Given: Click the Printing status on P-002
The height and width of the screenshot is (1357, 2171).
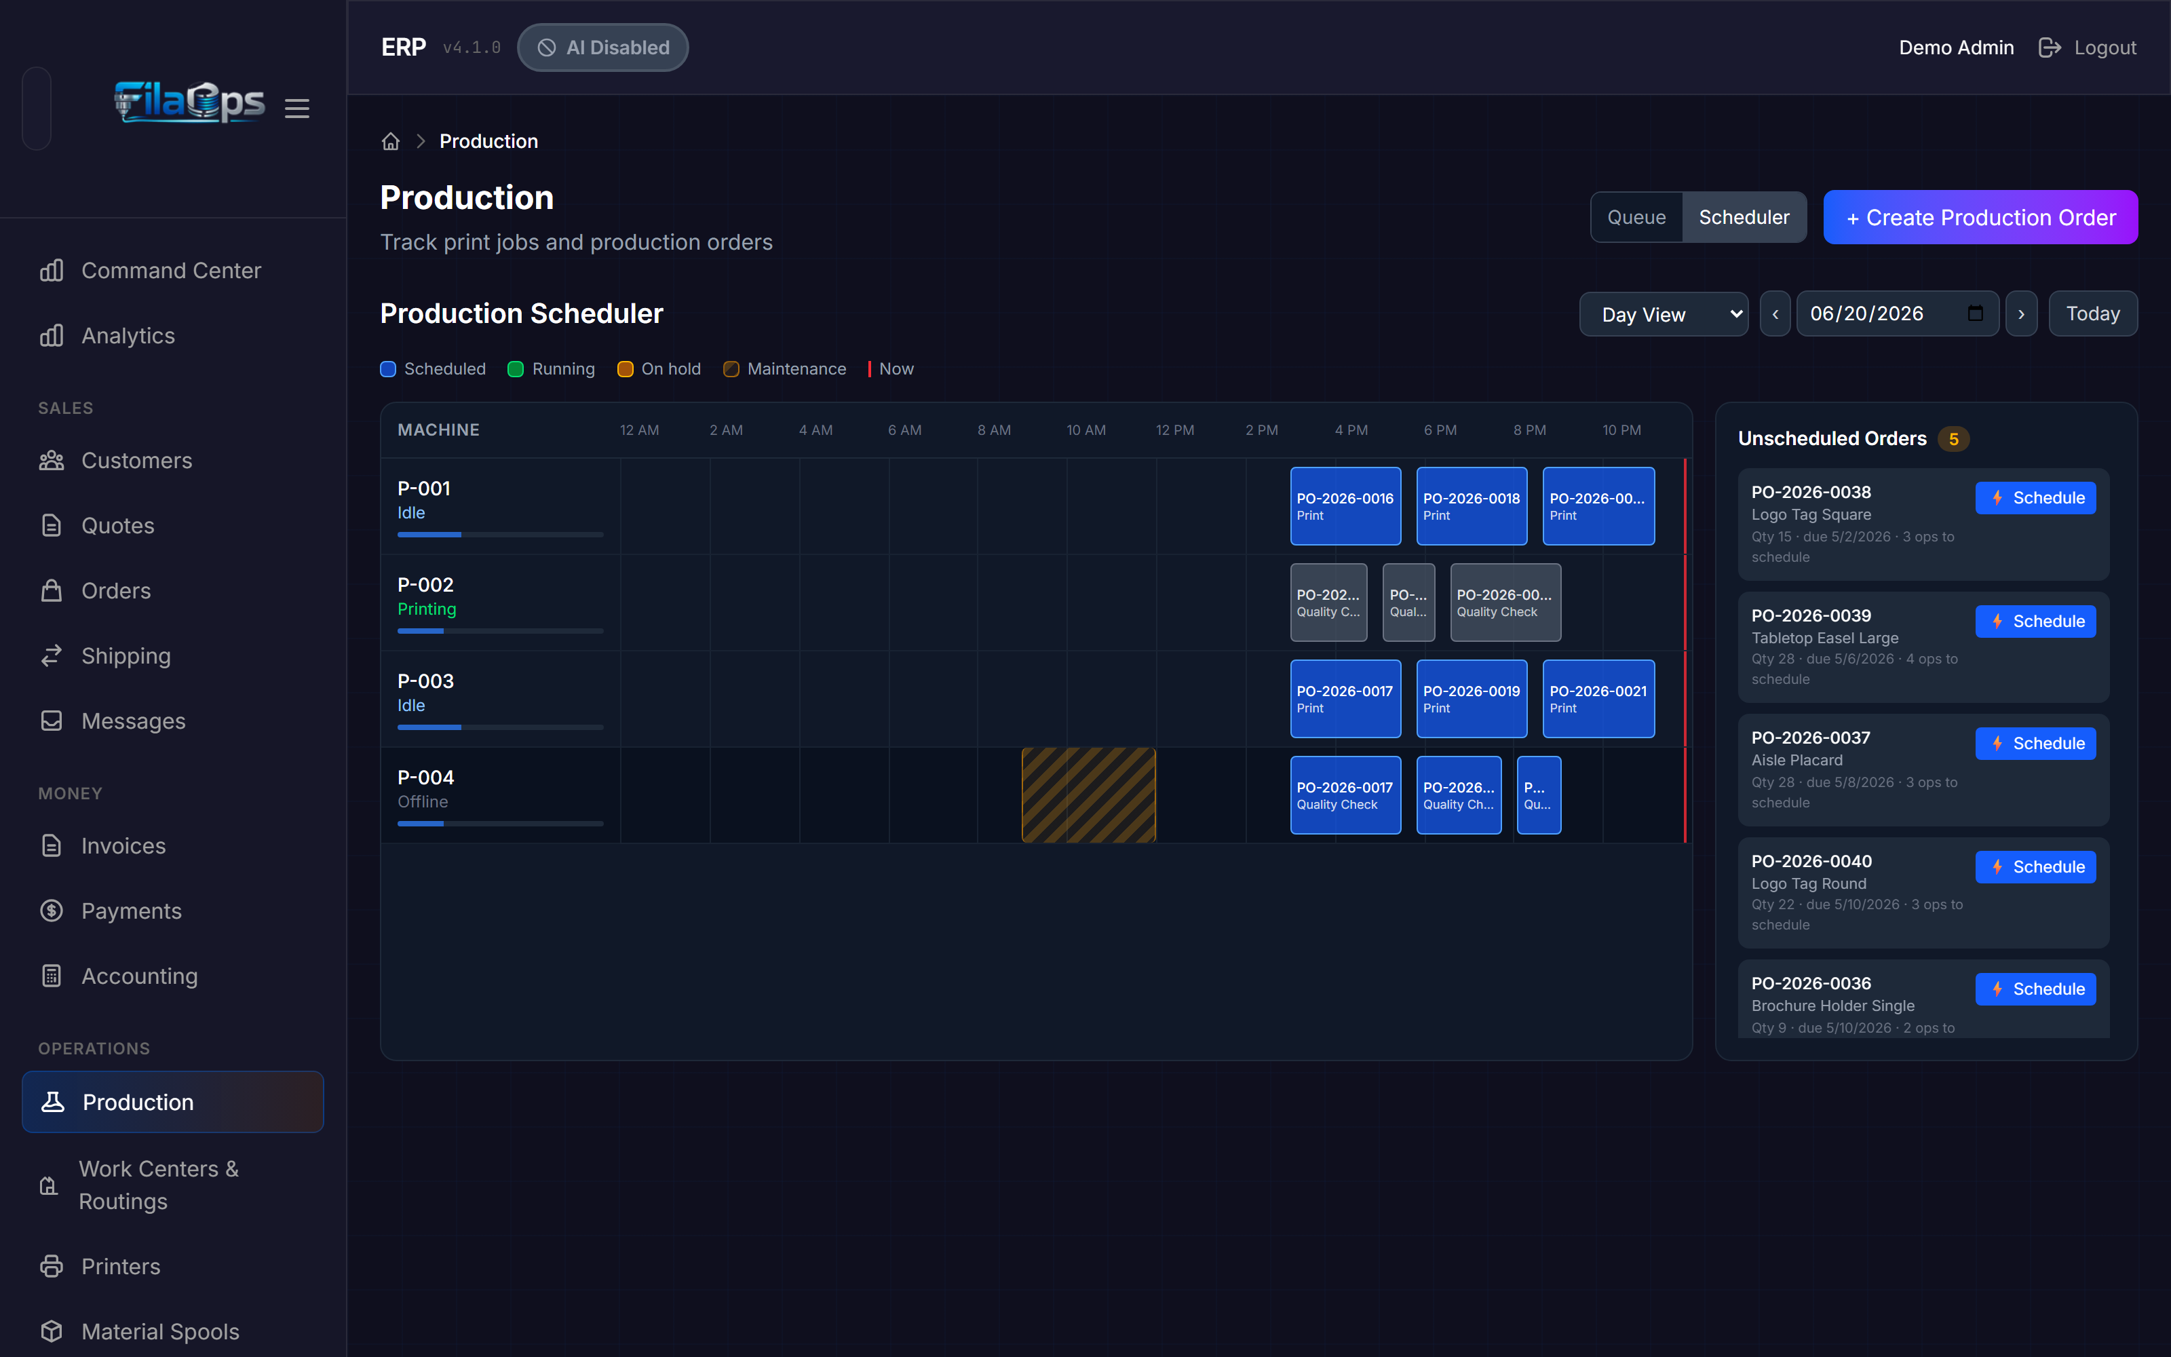Looking at the screenshot, I should click(427, 609).
